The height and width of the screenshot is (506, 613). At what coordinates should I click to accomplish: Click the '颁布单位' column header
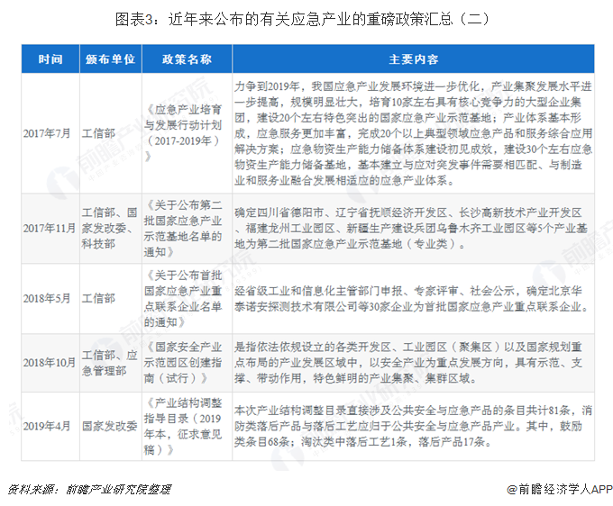[x=111, y=59]
